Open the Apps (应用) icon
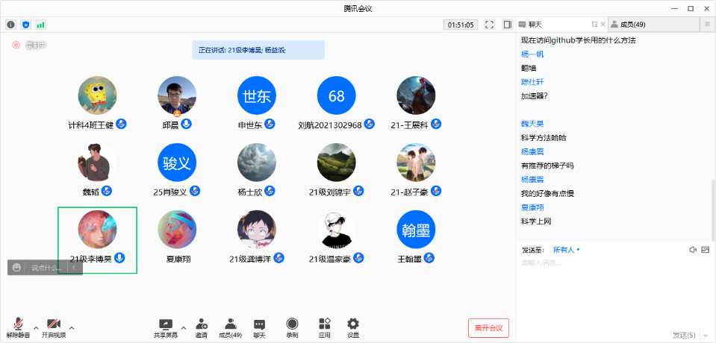 pos(324,327)
